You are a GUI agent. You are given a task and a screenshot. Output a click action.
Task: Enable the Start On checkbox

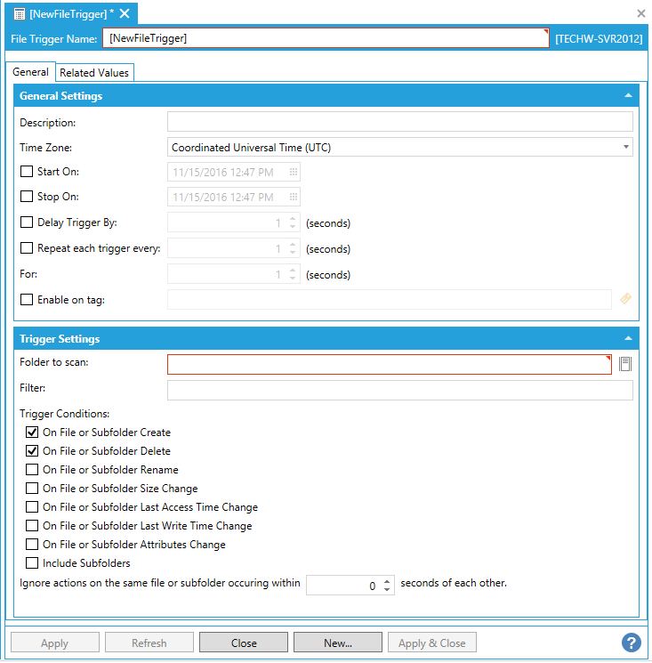click(x=27, y=172)
